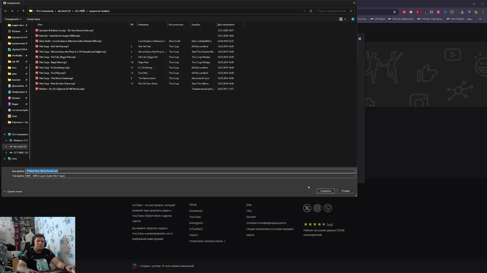Change the view layout icon
The width and height of the screenshot is (487, 273).
click(341, 19)
